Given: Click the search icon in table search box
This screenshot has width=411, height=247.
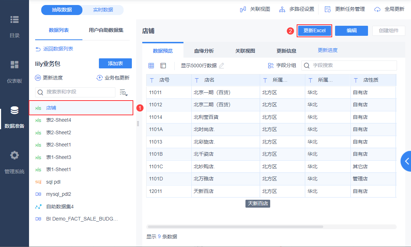Looking at the screenshot, I should pos(40,92).
